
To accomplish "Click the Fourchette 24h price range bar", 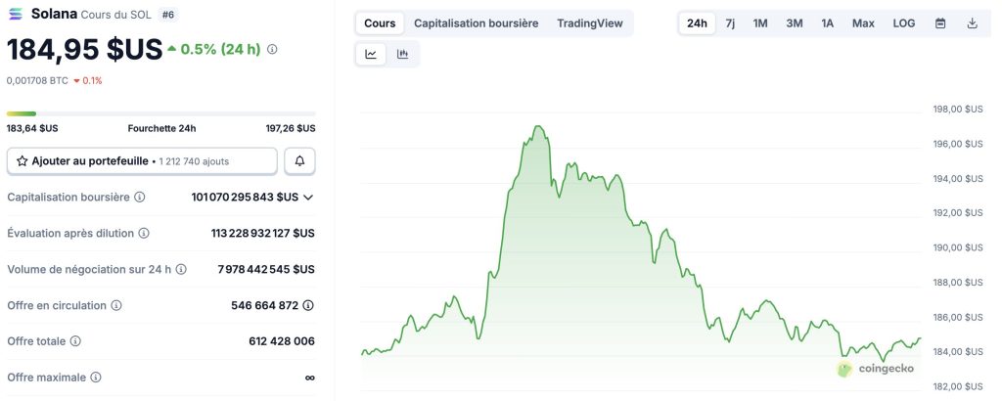I will click(161, 114).
